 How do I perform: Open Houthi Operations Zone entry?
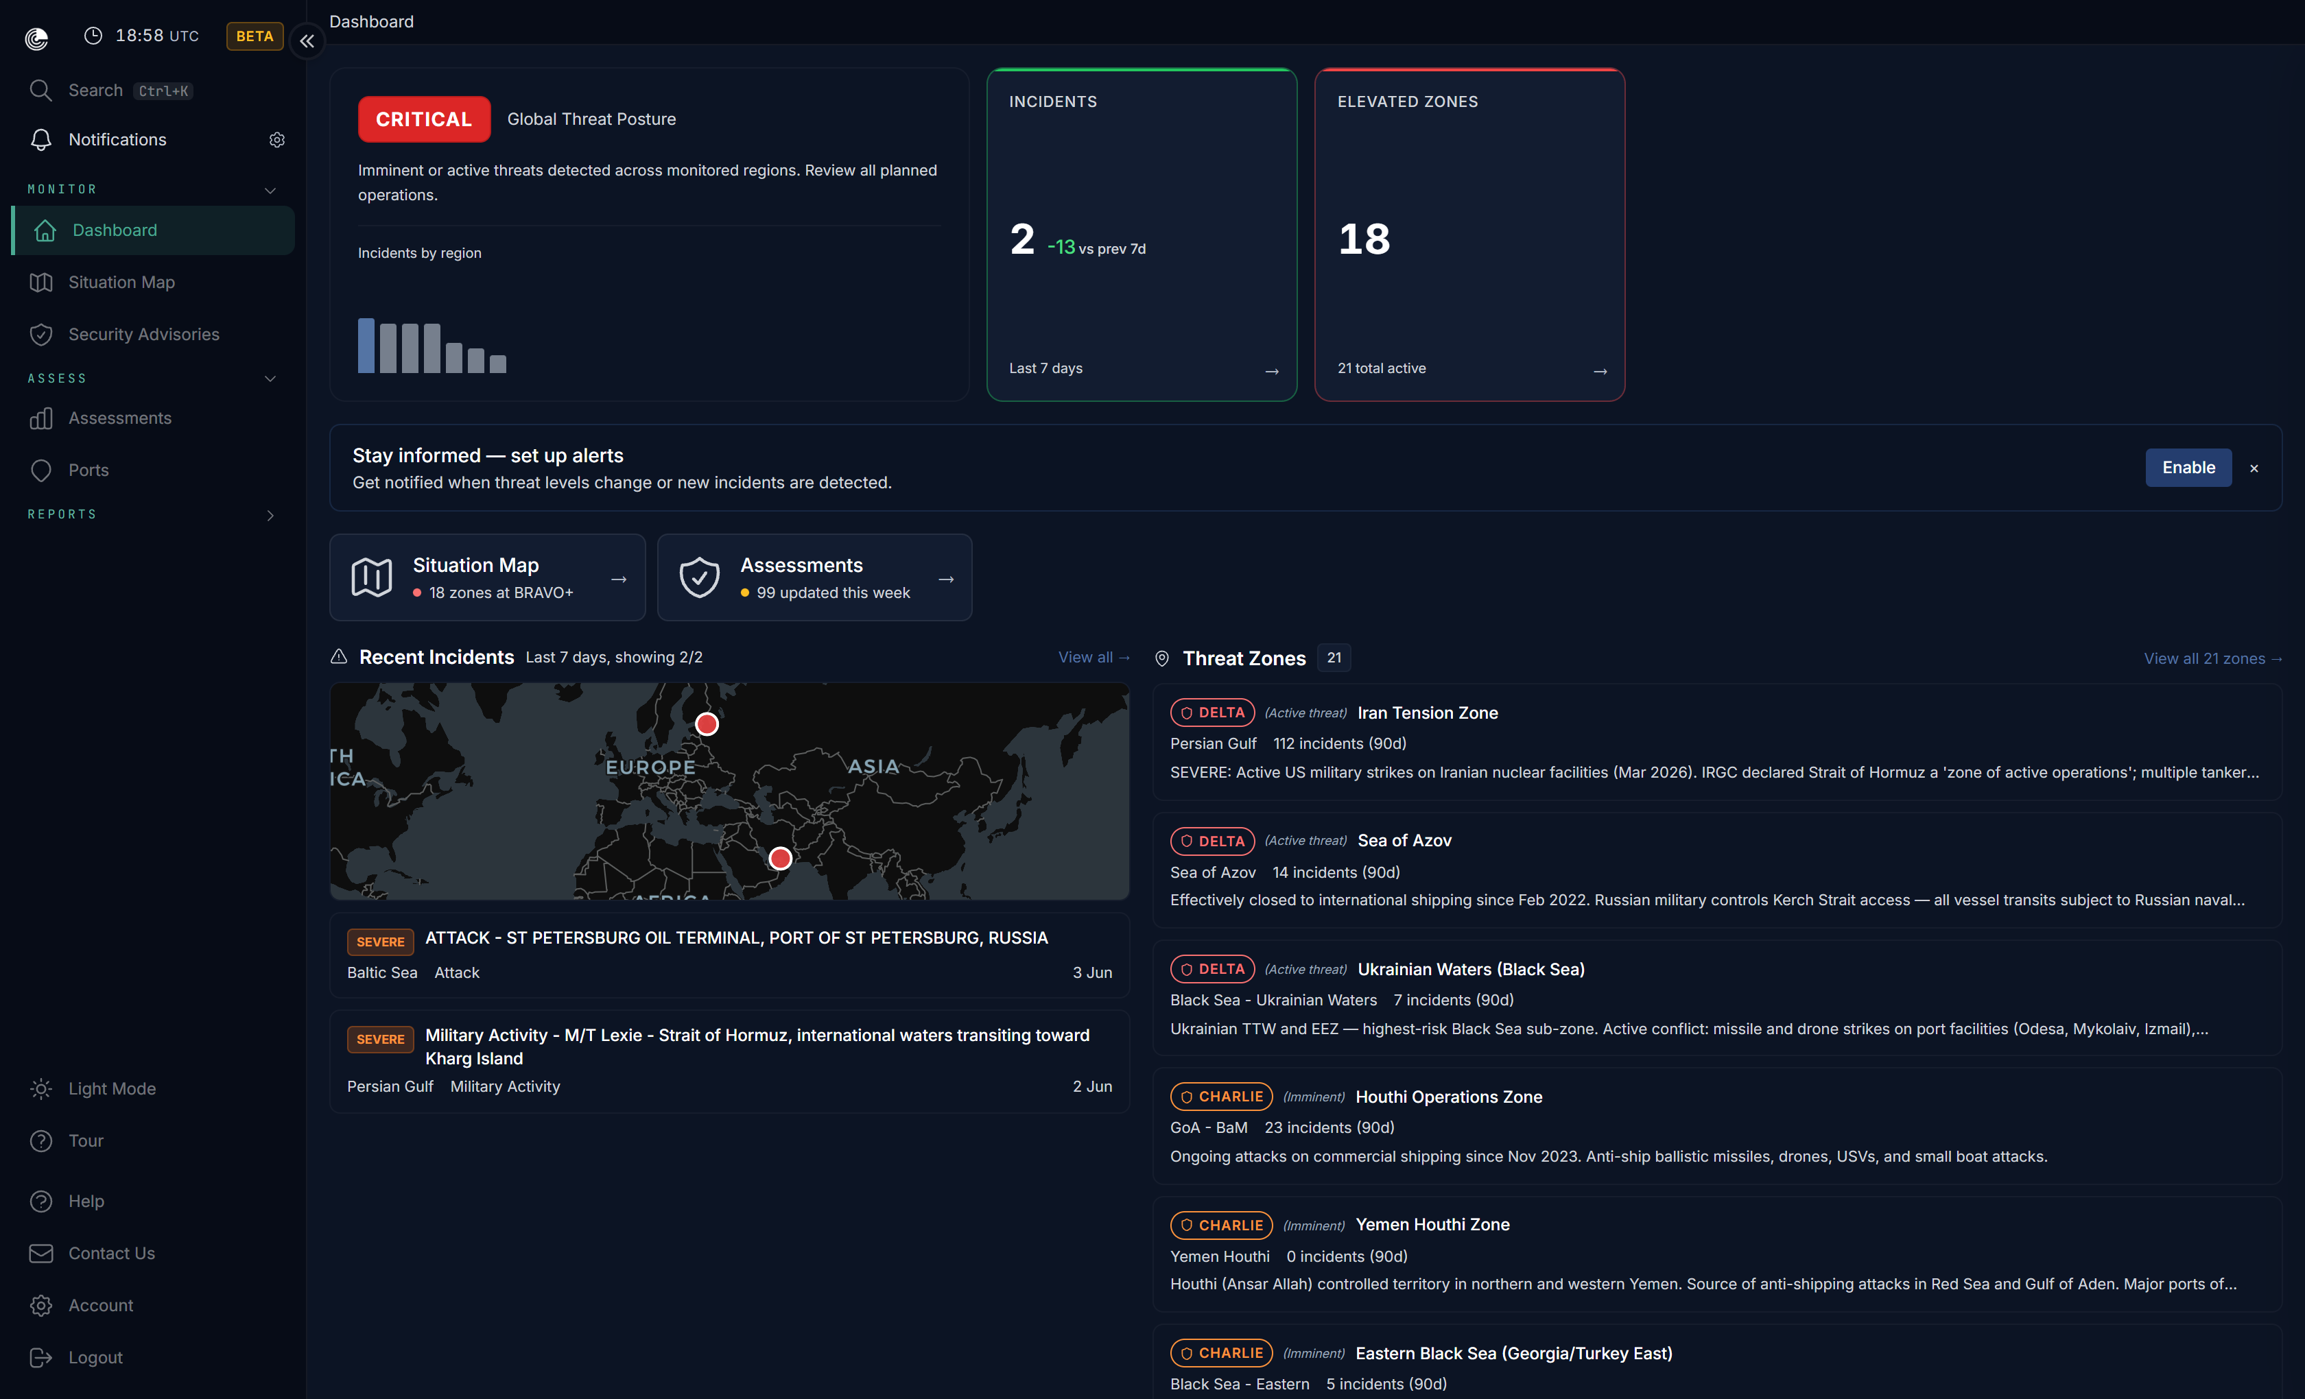tap(1716, 1126)
